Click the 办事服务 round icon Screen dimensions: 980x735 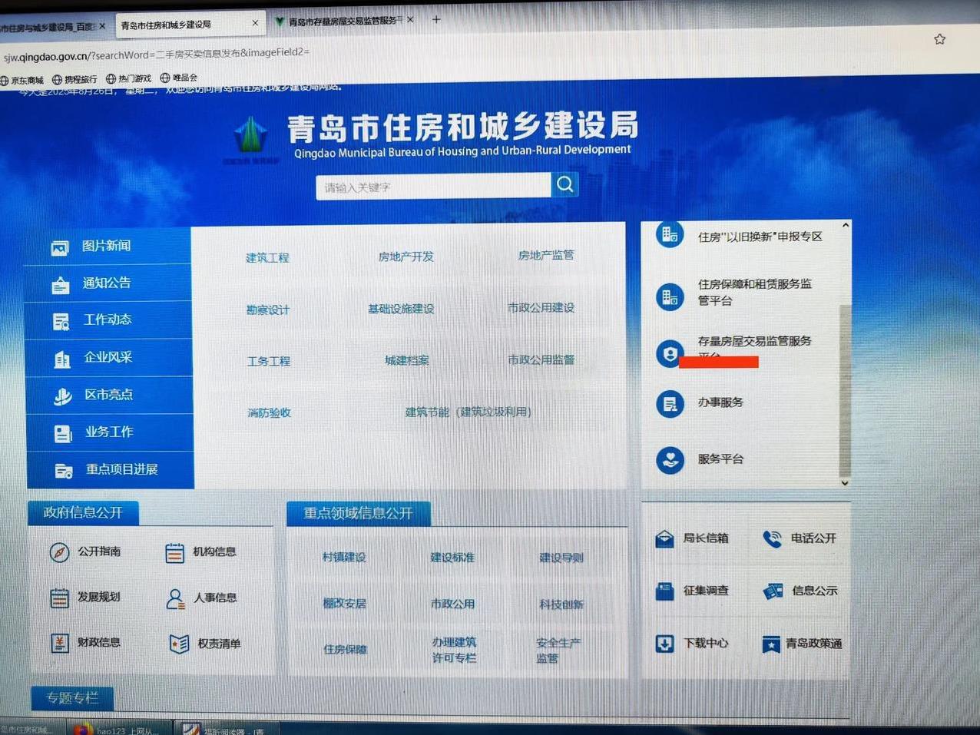click(x=670, y=403)
